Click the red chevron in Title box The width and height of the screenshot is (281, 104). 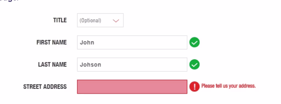(116, 21)
